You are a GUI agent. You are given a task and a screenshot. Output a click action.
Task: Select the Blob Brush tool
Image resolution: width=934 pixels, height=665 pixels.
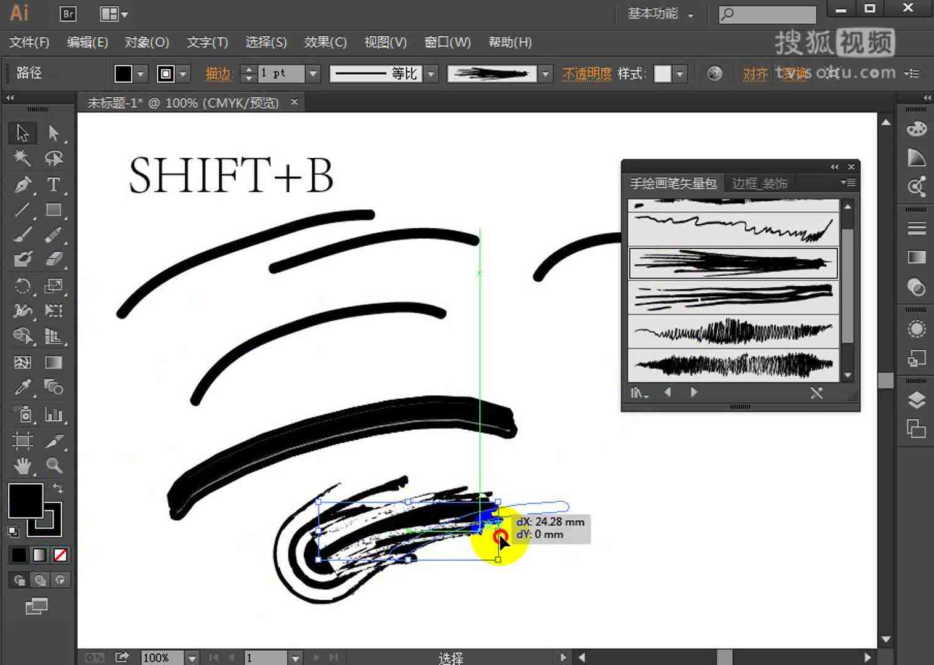click(23, 259)
